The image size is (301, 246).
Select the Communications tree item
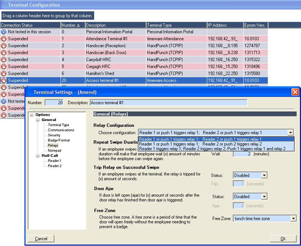point(61,130)
